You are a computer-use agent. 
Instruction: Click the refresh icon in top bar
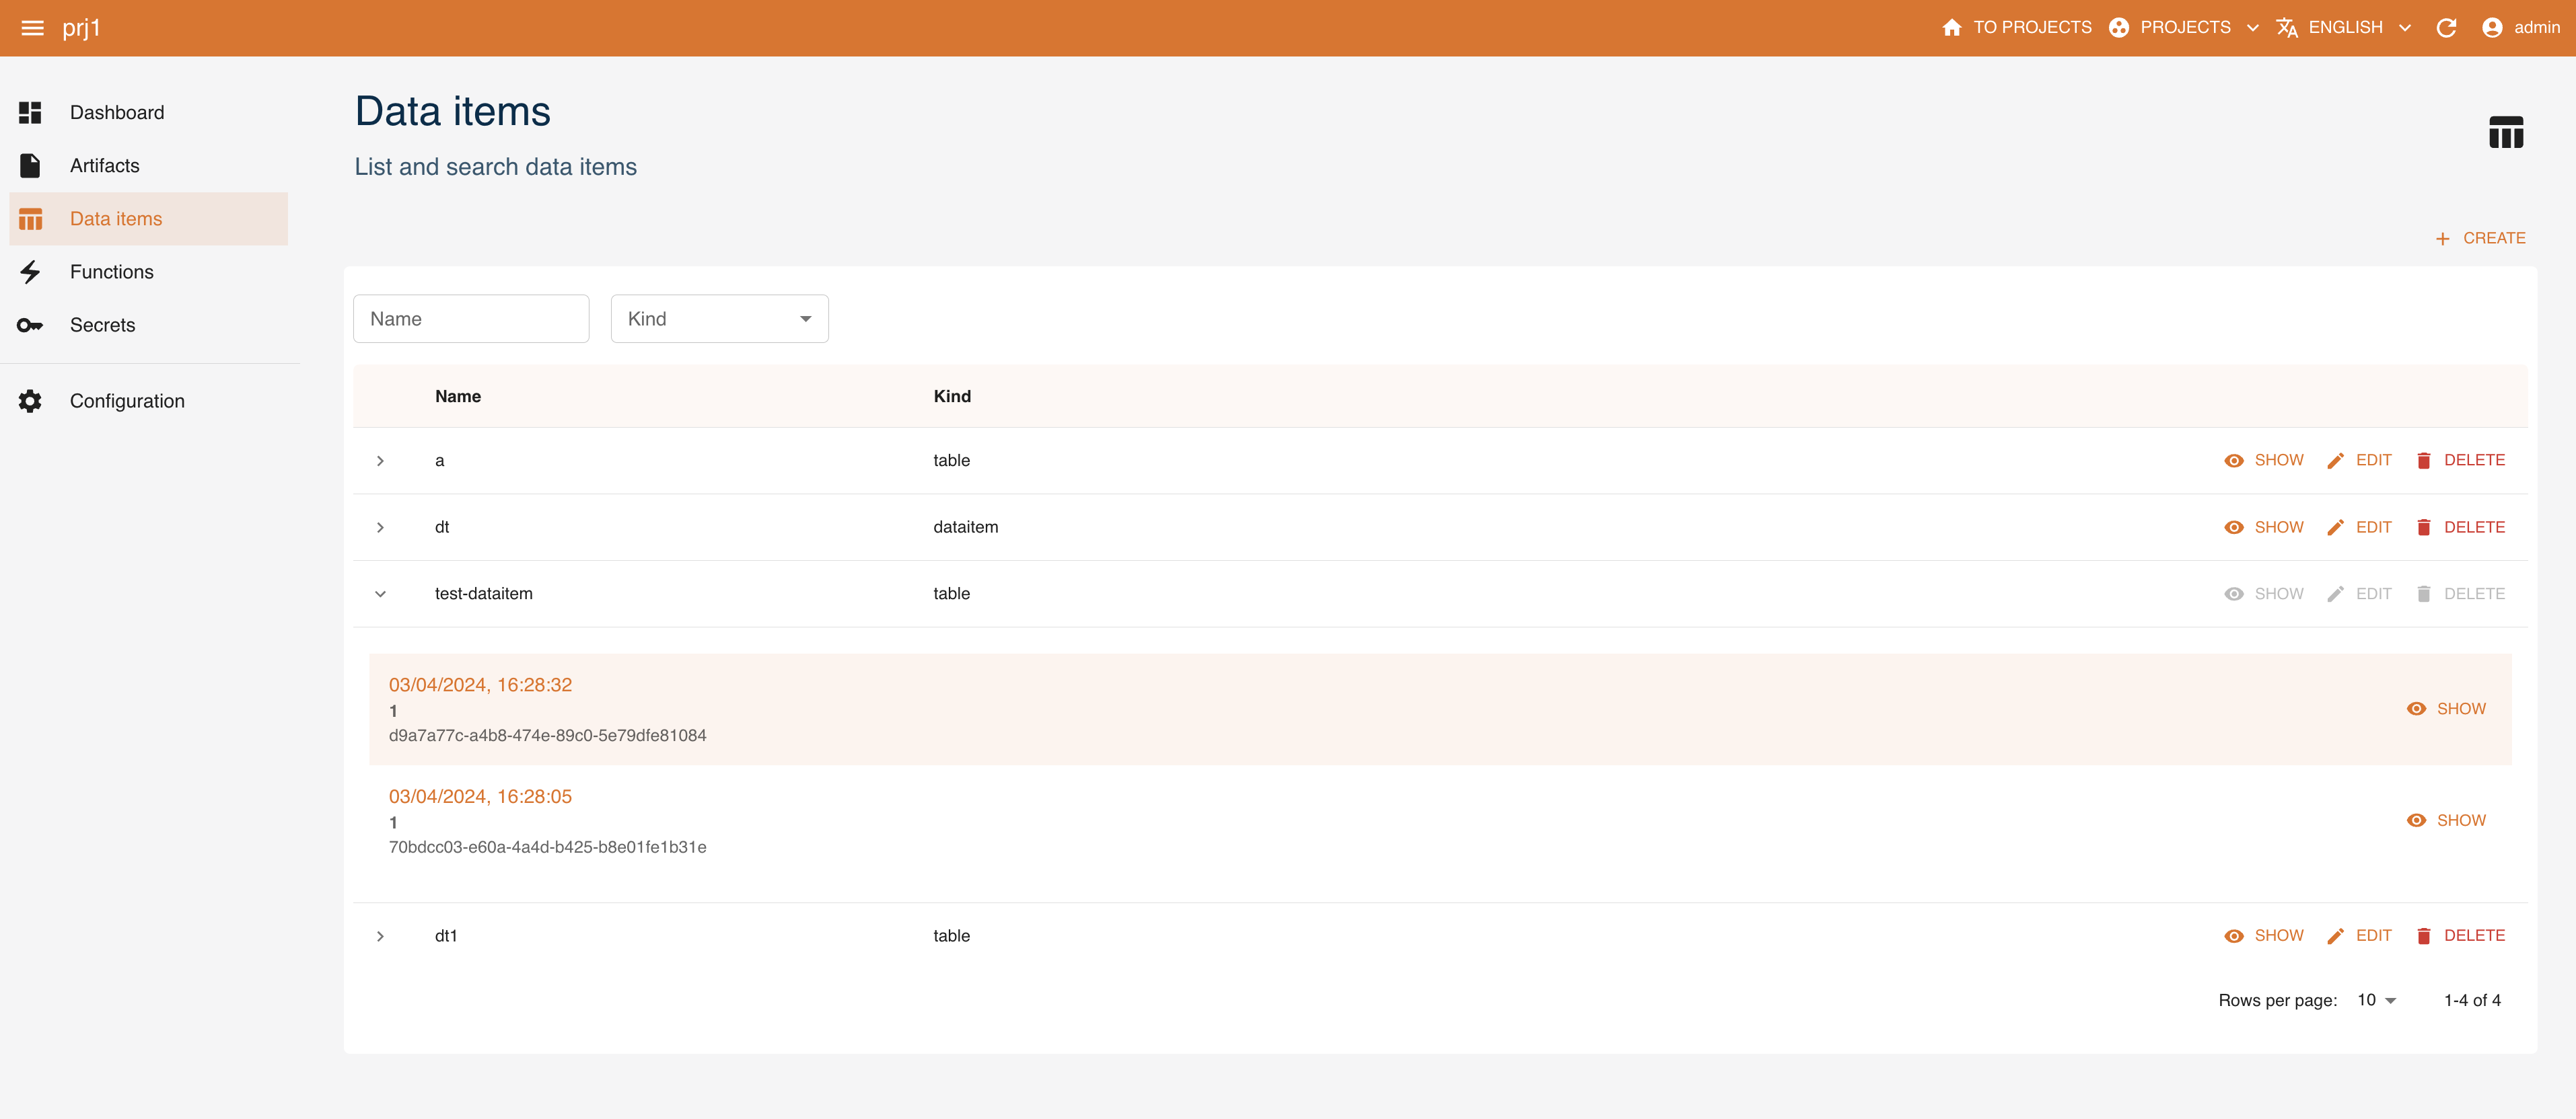pyautogui.click(x=2446, y=28)
